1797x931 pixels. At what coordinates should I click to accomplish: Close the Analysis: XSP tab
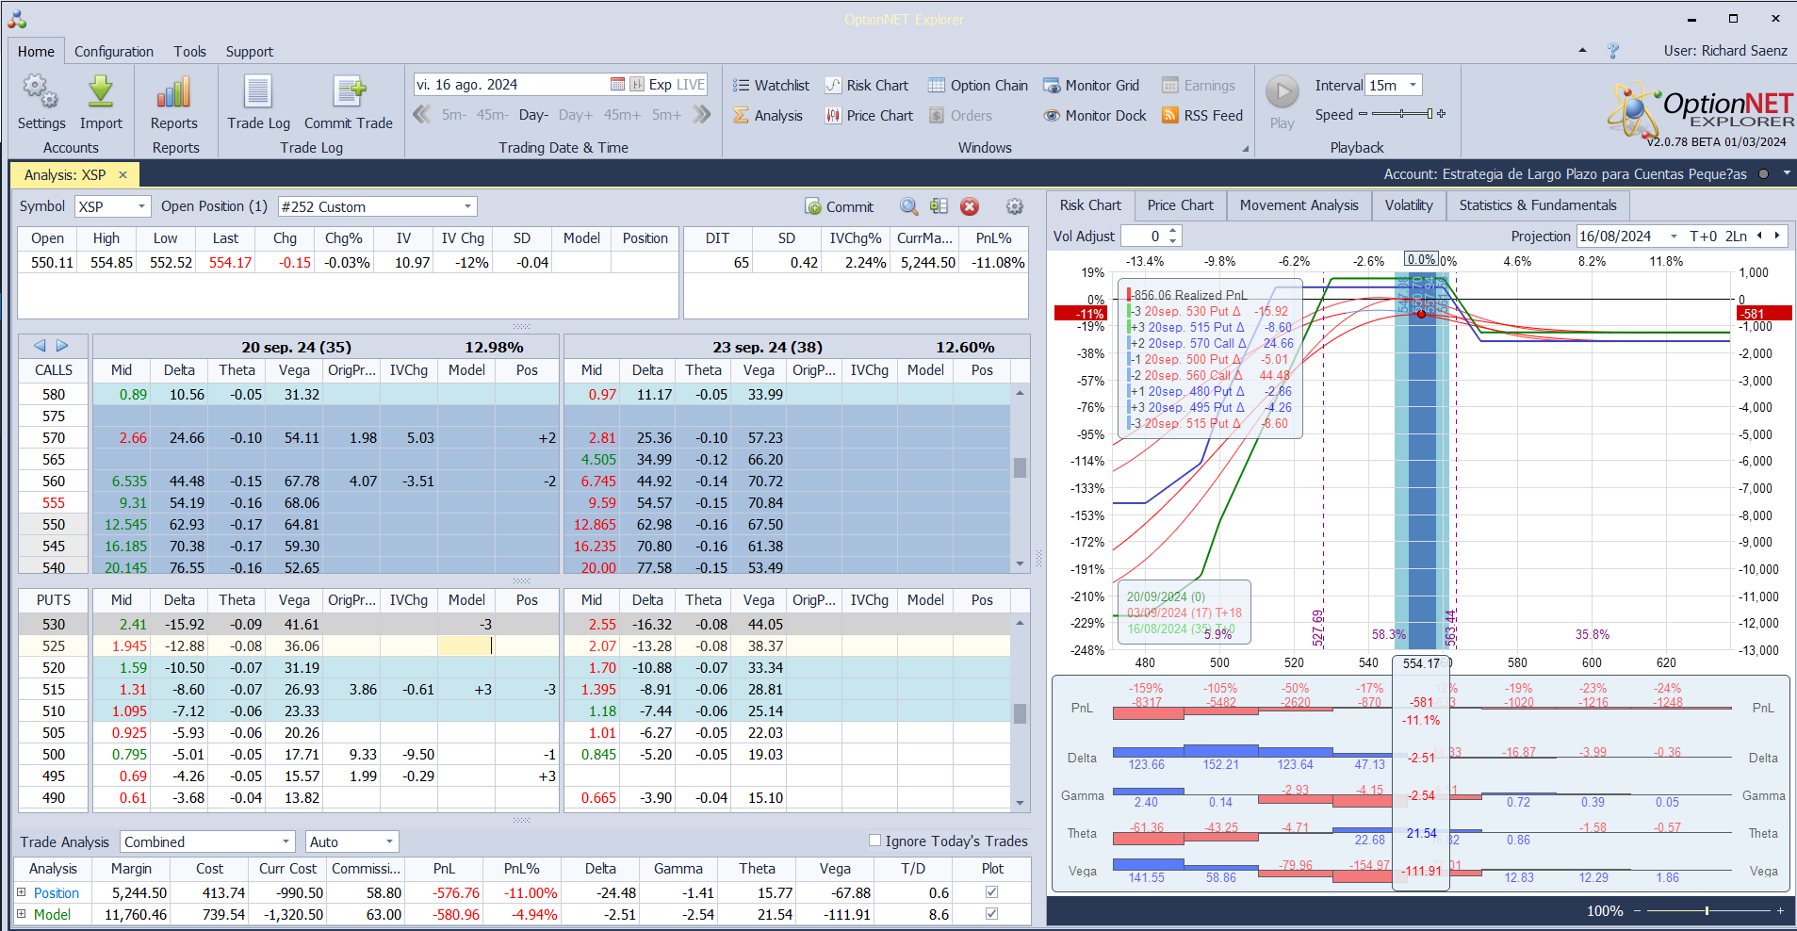click(123, 175)
